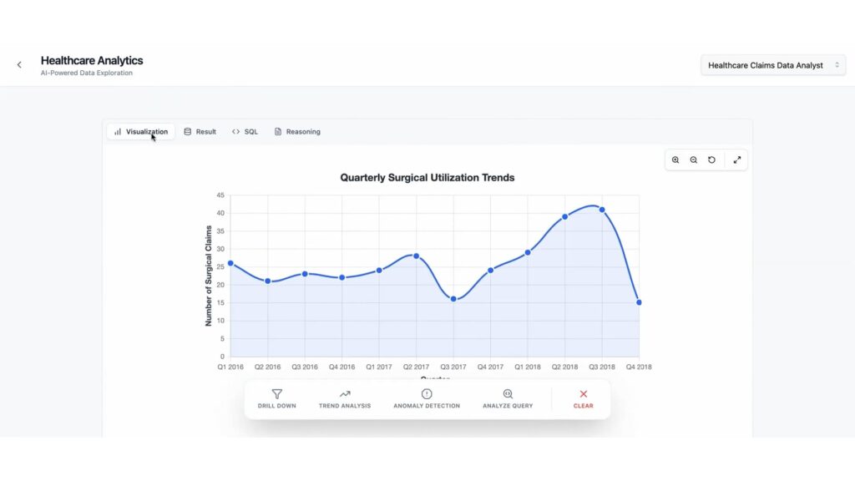Open the Healthcare Claims Data Analyst dropdown
The height and width of the screenshot is (481, 855).
click(x=773, y=65)
